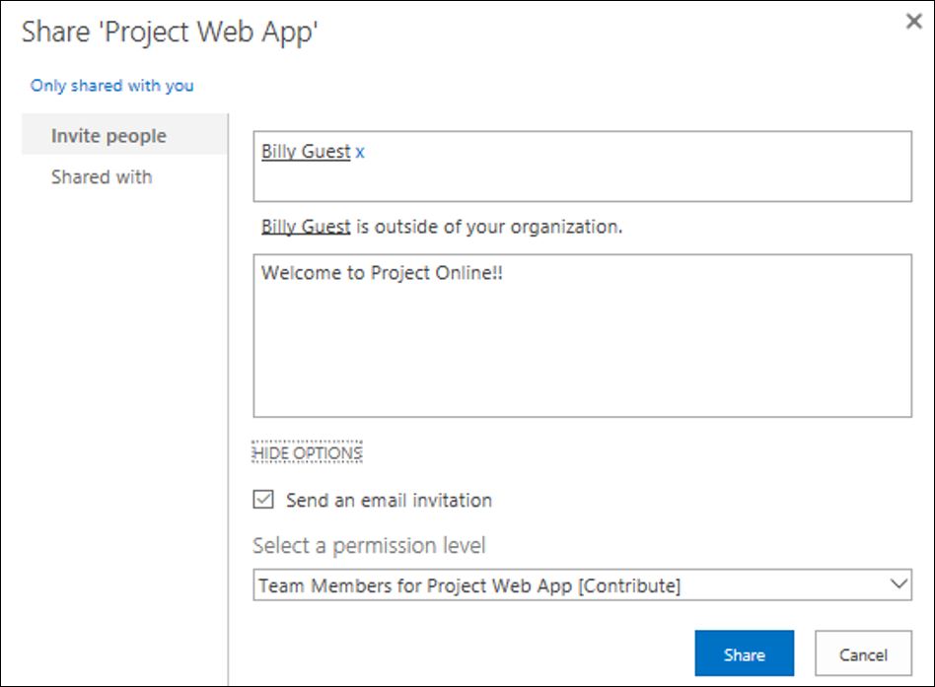Remove Billy Guest using the small x

pos(360,153)
